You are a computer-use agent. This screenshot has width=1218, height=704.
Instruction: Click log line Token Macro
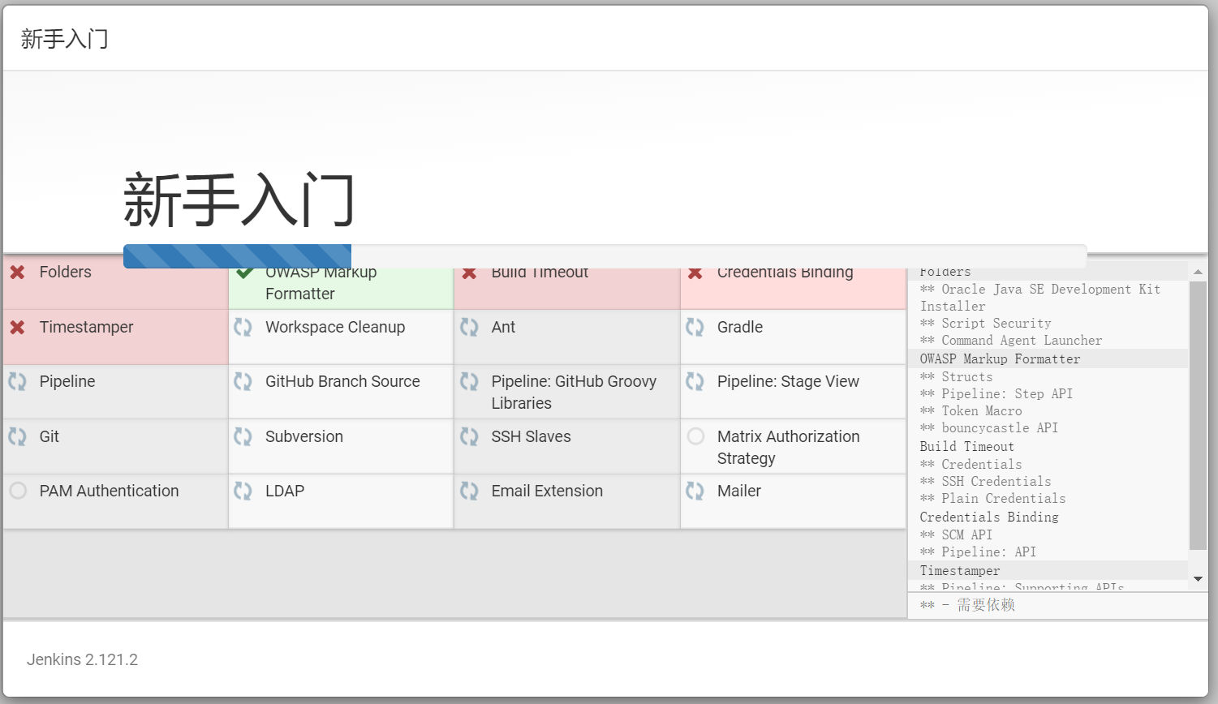971,411
